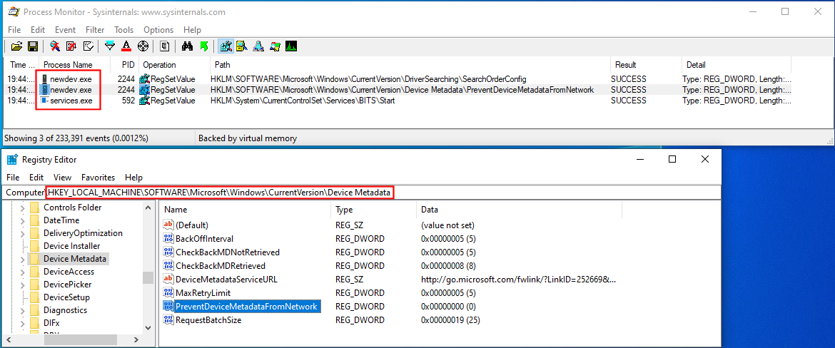Image resolution: width=835 pixels, height=348 pixels.
Task: Click the PreventDeviceMetadataFromNetwork value icon
Action: click(168, 307)
